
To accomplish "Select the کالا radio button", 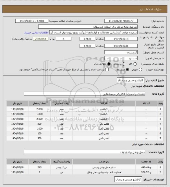I will [x=135, y=64].
